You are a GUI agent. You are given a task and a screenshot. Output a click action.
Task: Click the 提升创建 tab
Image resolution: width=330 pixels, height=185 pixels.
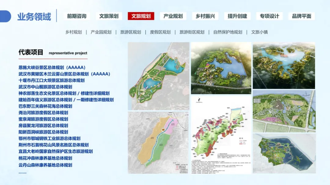(x=237, y=16)
